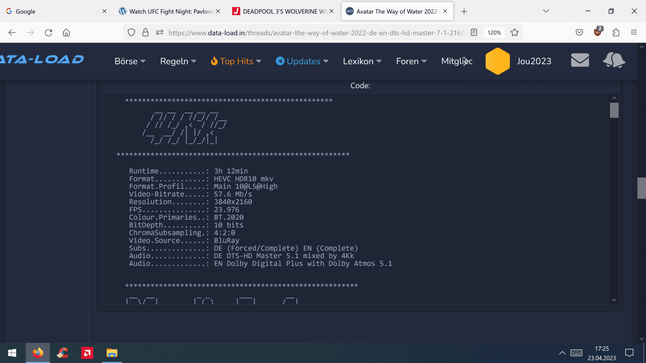The height and width of the screenshot is (363, 646).
Task: Open the Windows notification center
Action: tap(629, 353)
